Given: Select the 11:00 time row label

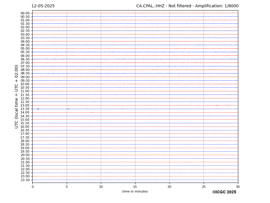Looking at the screenshot, I should [x=25, y=91].
